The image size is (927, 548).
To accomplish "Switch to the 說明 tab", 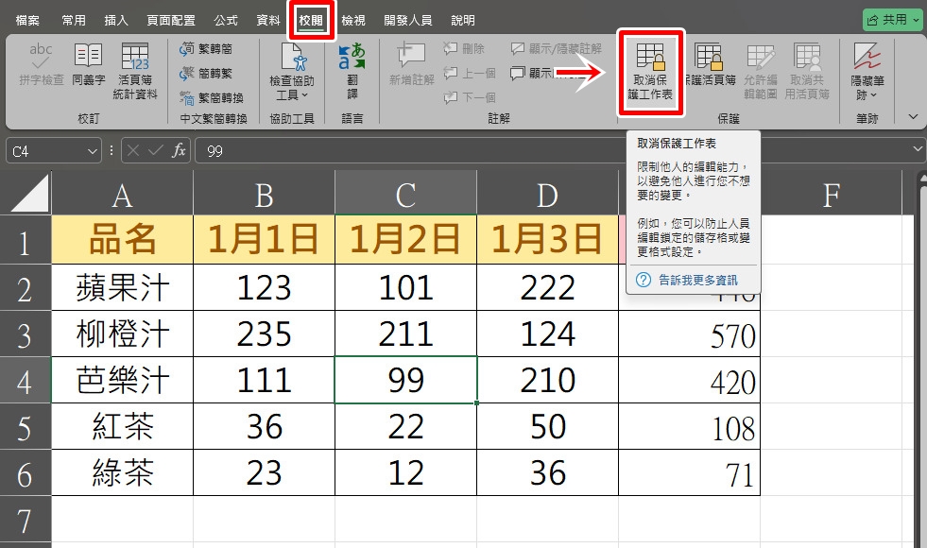I will pos(462,21).
